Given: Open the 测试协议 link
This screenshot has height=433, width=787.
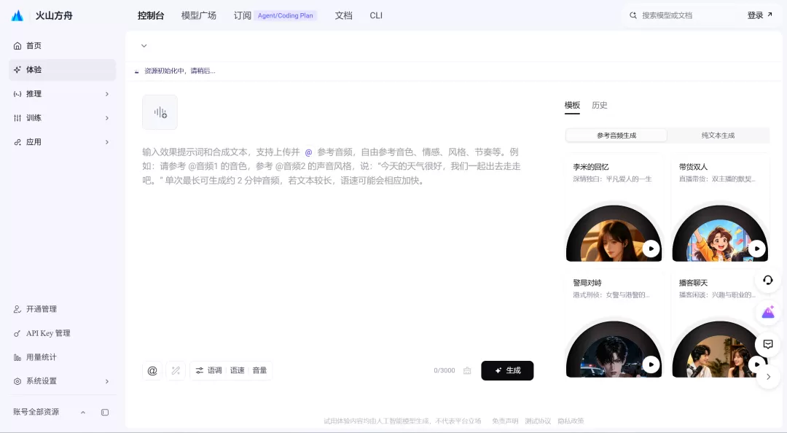Looking at the screenshot, I should [x=538, y=421].
